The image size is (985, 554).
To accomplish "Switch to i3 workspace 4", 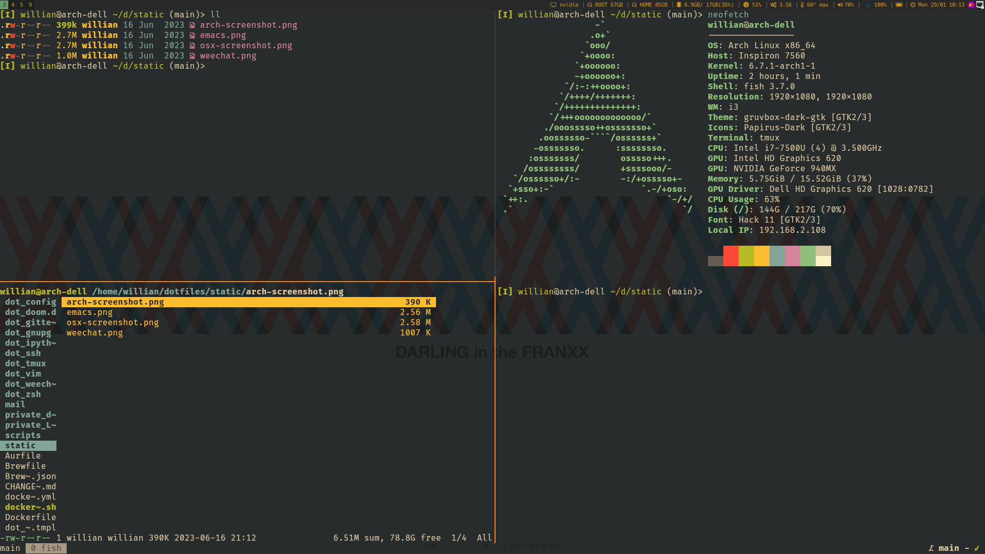I will click(13, 5).
